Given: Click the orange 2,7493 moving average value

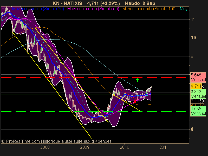Looking at the screenshot, I should click(197, 105).
